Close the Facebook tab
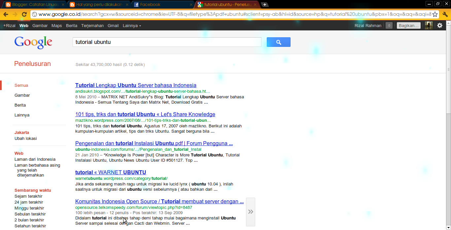 pyautogui.click(x=191, y=5)
